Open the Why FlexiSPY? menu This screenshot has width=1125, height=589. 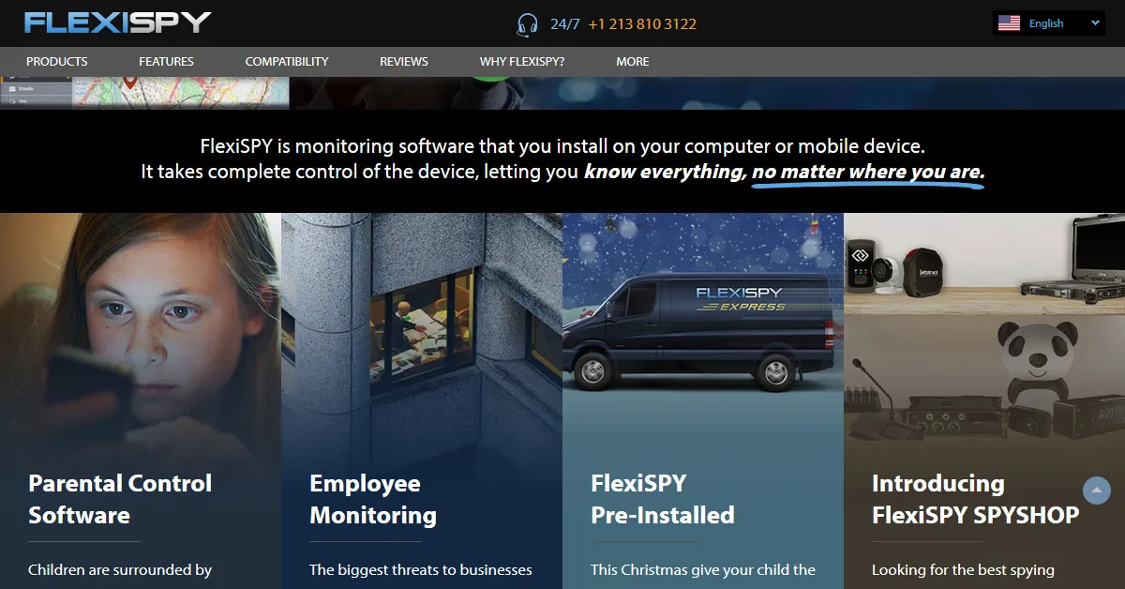[x=522, y=62]
